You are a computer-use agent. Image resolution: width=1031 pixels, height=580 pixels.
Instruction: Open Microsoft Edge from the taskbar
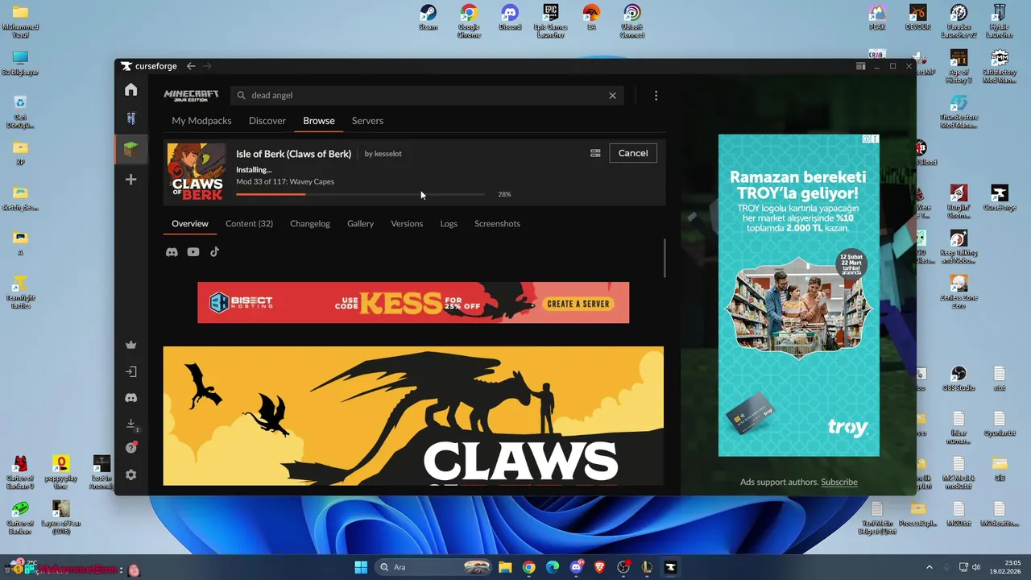tap(553, 567)
